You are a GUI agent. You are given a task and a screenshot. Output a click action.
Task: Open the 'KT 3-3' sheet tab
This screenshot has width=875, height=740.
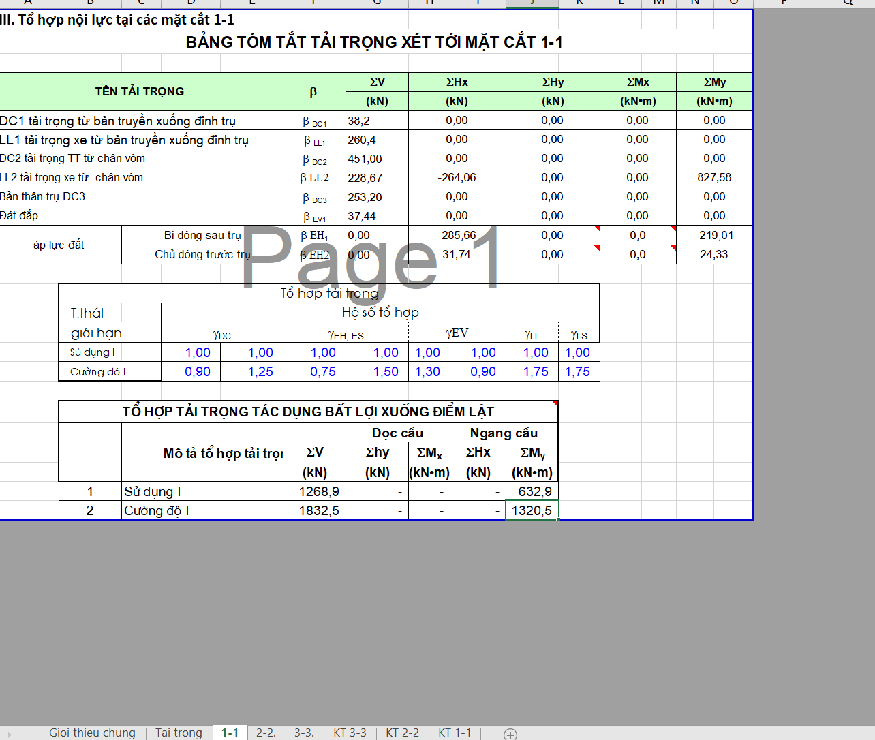(x=350, y=733)
